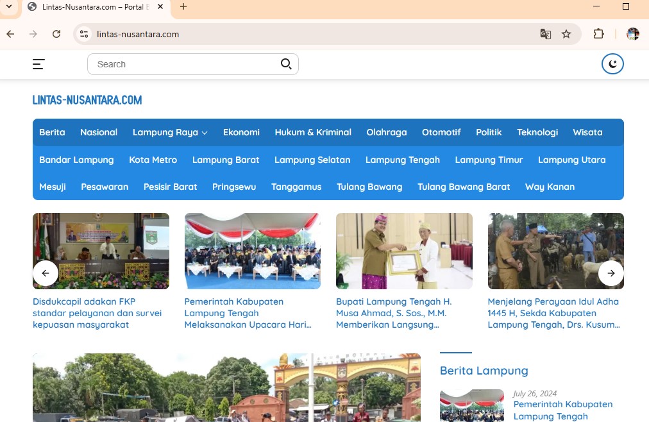649x422 pixels.
Task: Open the hamburger menu icon
Action: [38, 64]
